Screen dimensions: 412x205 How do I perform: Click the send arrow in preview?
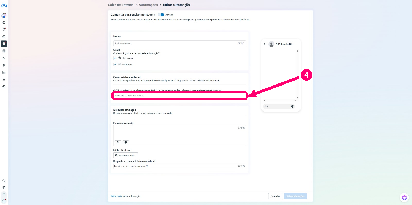click(x=292, y=106)
